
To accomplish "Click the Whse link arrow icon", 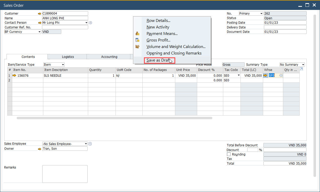I will tap(265, 76).
